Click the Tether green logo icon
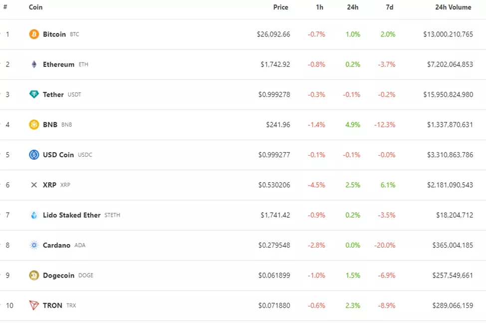486x323 pixels. 34,94
